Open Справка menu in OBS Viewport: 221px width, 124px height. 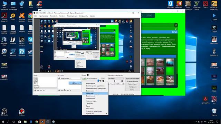92,16
